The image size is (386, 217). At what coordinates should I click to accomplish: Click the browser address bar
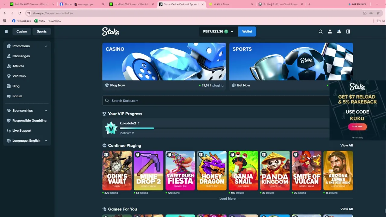click(x=193, y=13)
